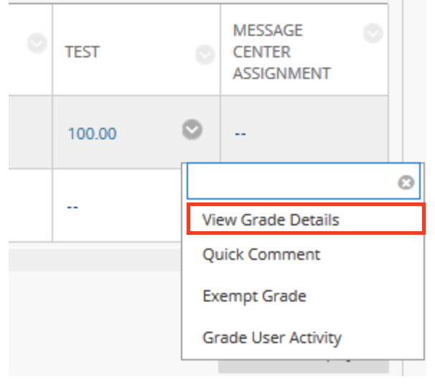Screen dimensions: 435x392
Task: Select the dashes cell in TEST column's second row
Action: point(72,207)
